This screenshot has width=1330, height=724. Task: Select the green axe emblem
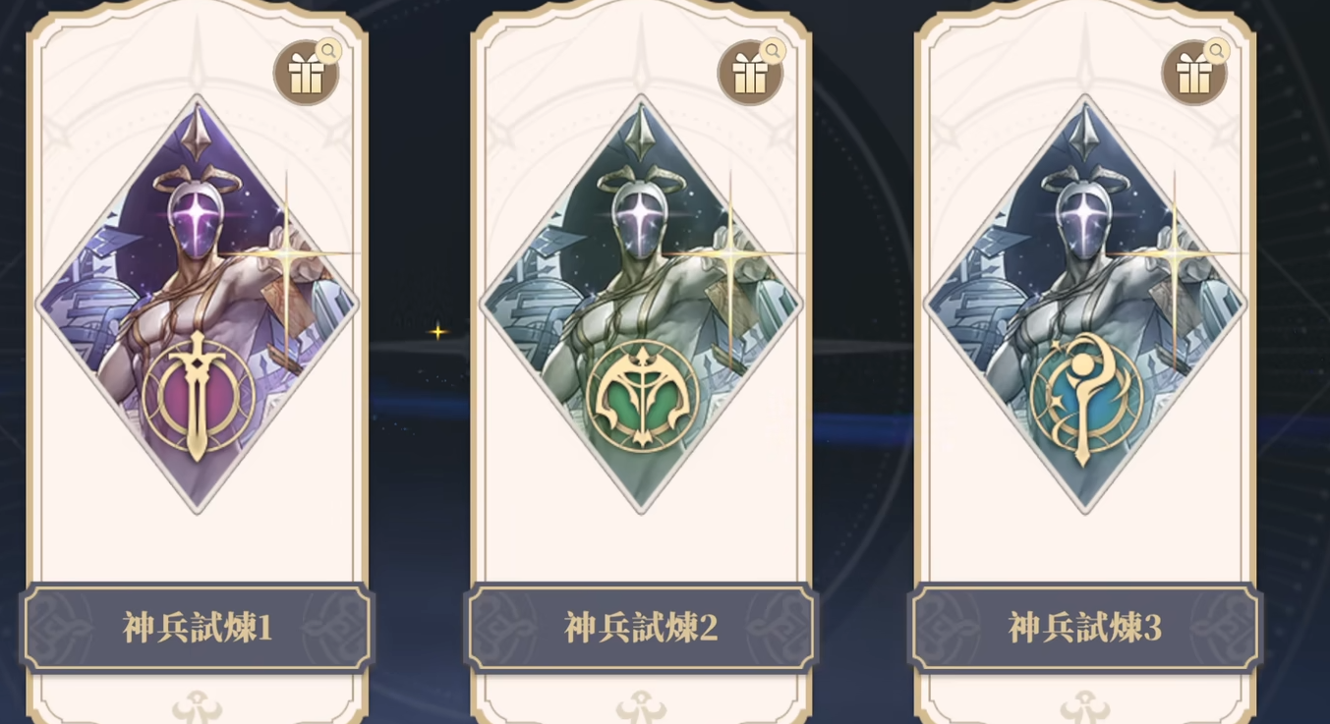[x=643, y=397]
